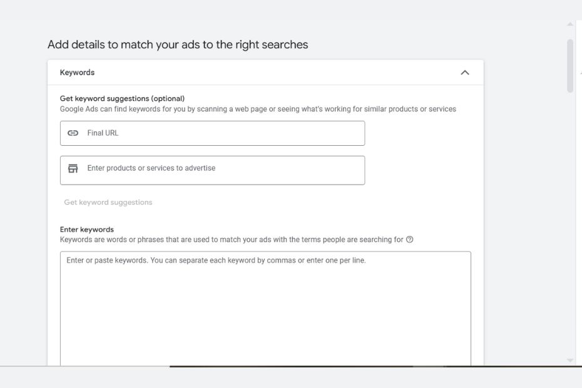Screen dimensions: 582x388
Task: Click the 'Google Ads can find keywords' description
Action: (x=258, y=109)
